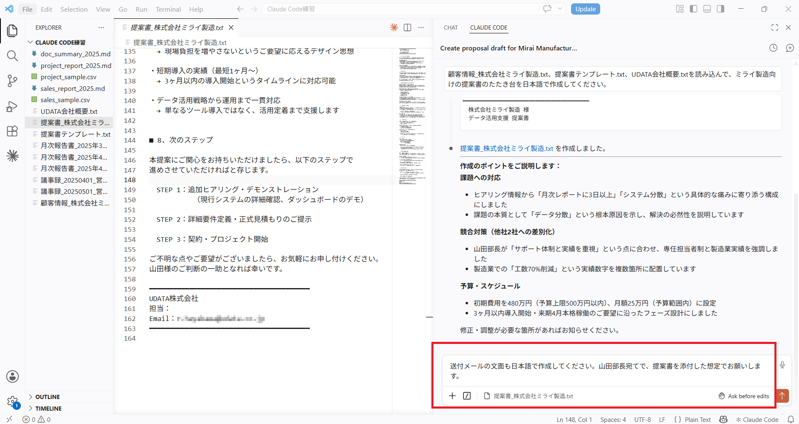Open slash commands menu icon

(x=467, y=396)
